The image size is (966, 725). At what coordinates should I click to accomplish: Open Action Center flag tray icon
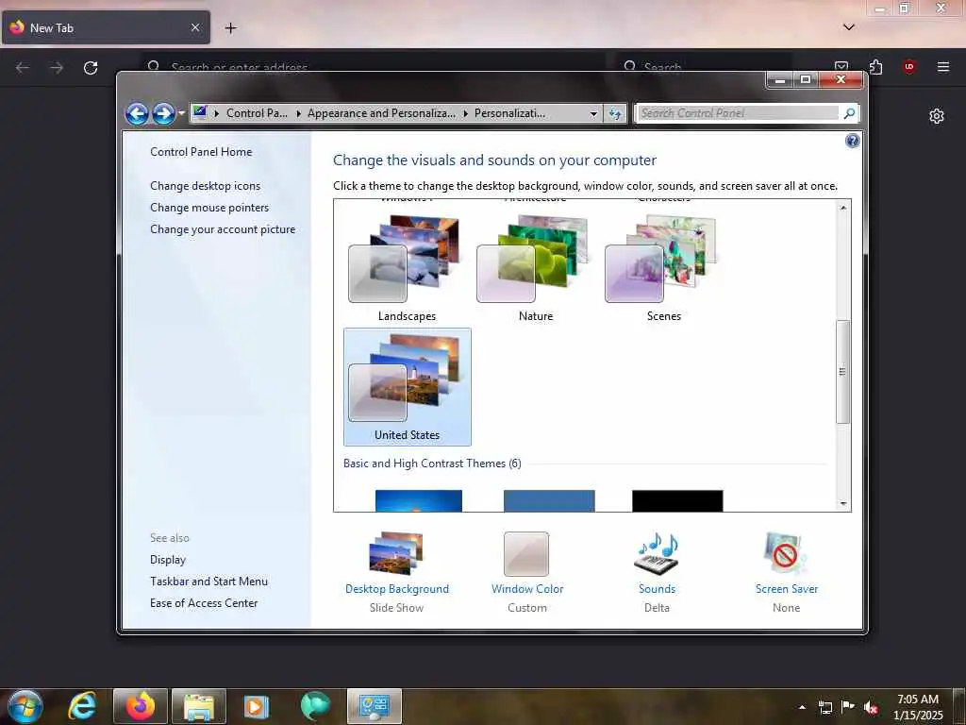coord(848,707)
